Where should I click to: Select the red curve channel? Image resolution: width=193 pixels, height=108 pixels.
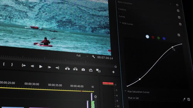coord(153,37)
